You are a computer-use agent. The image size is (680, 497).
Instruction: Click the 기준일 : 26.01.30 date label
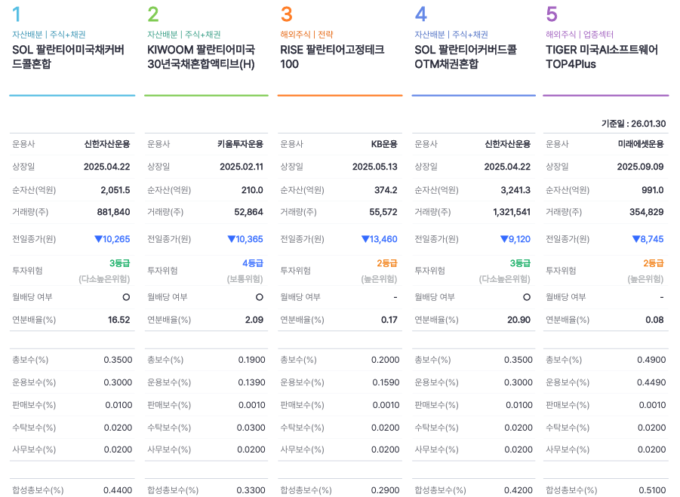pyautogui.click(x=634, y=124)
